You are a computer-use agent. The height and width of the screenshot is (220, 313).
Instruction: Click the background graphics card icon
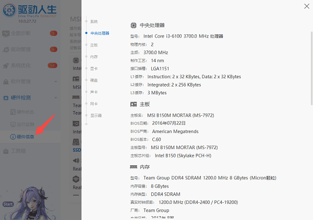click(x=76, y=124)
